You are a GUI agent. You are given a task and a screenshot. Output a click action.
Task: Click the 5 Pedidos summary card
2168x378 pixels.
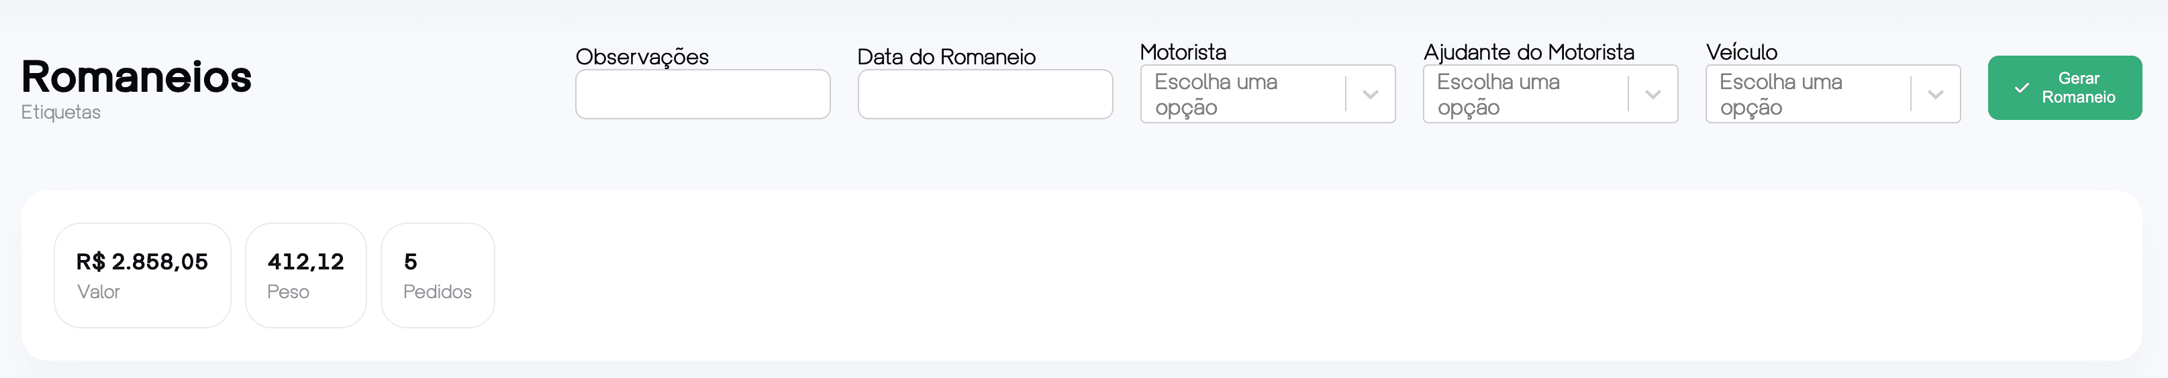(x=438, y=275)
